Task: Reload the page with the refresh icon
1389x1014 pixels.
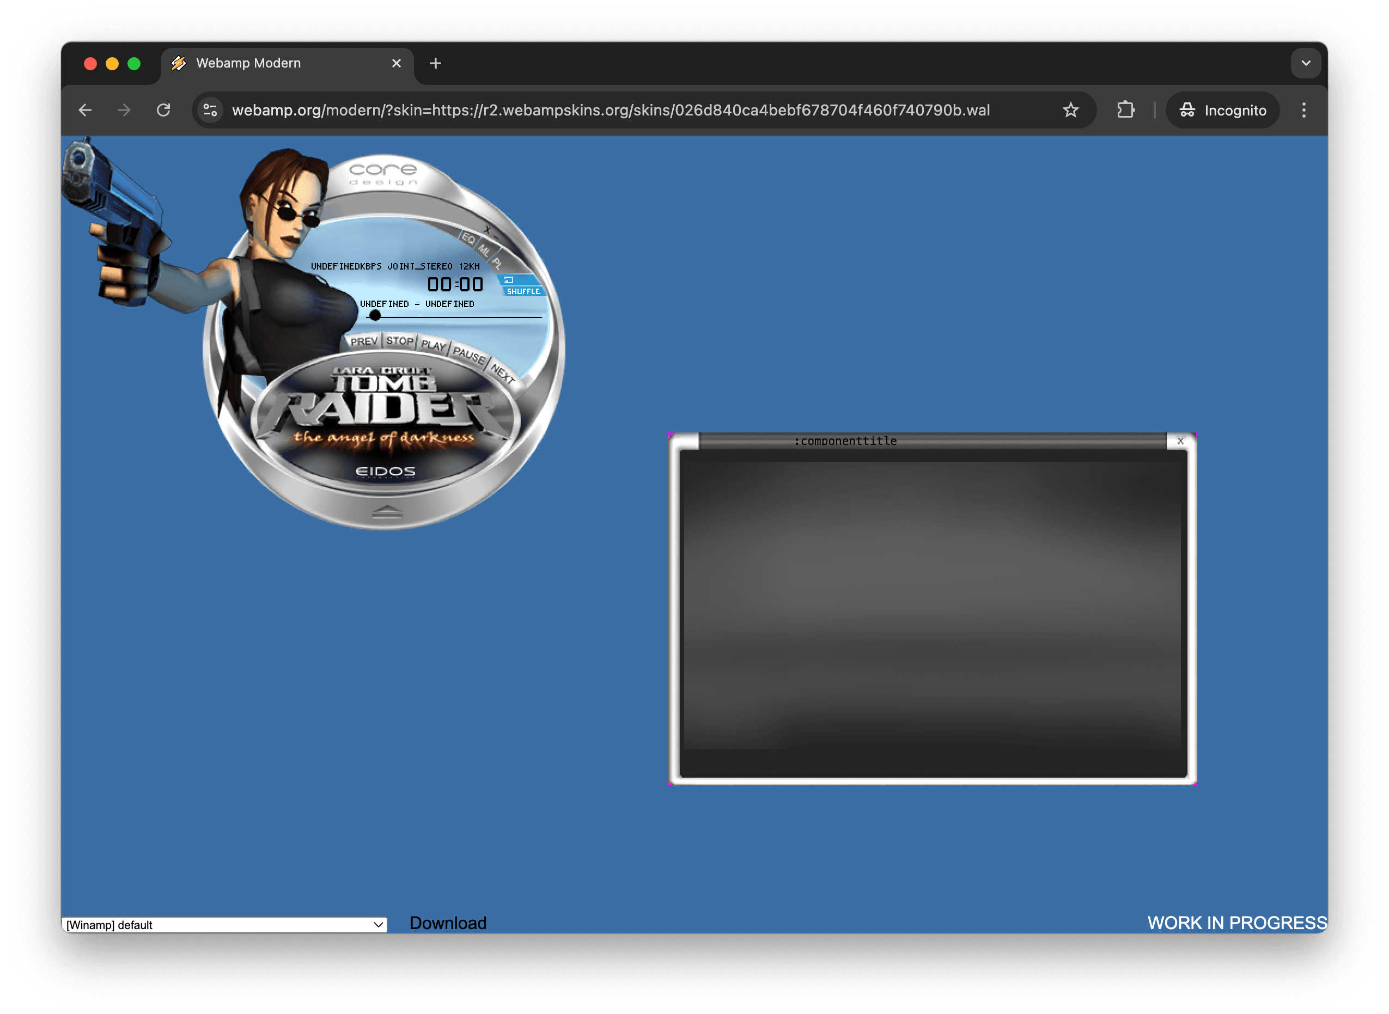Action: click(x=164, y=111)
